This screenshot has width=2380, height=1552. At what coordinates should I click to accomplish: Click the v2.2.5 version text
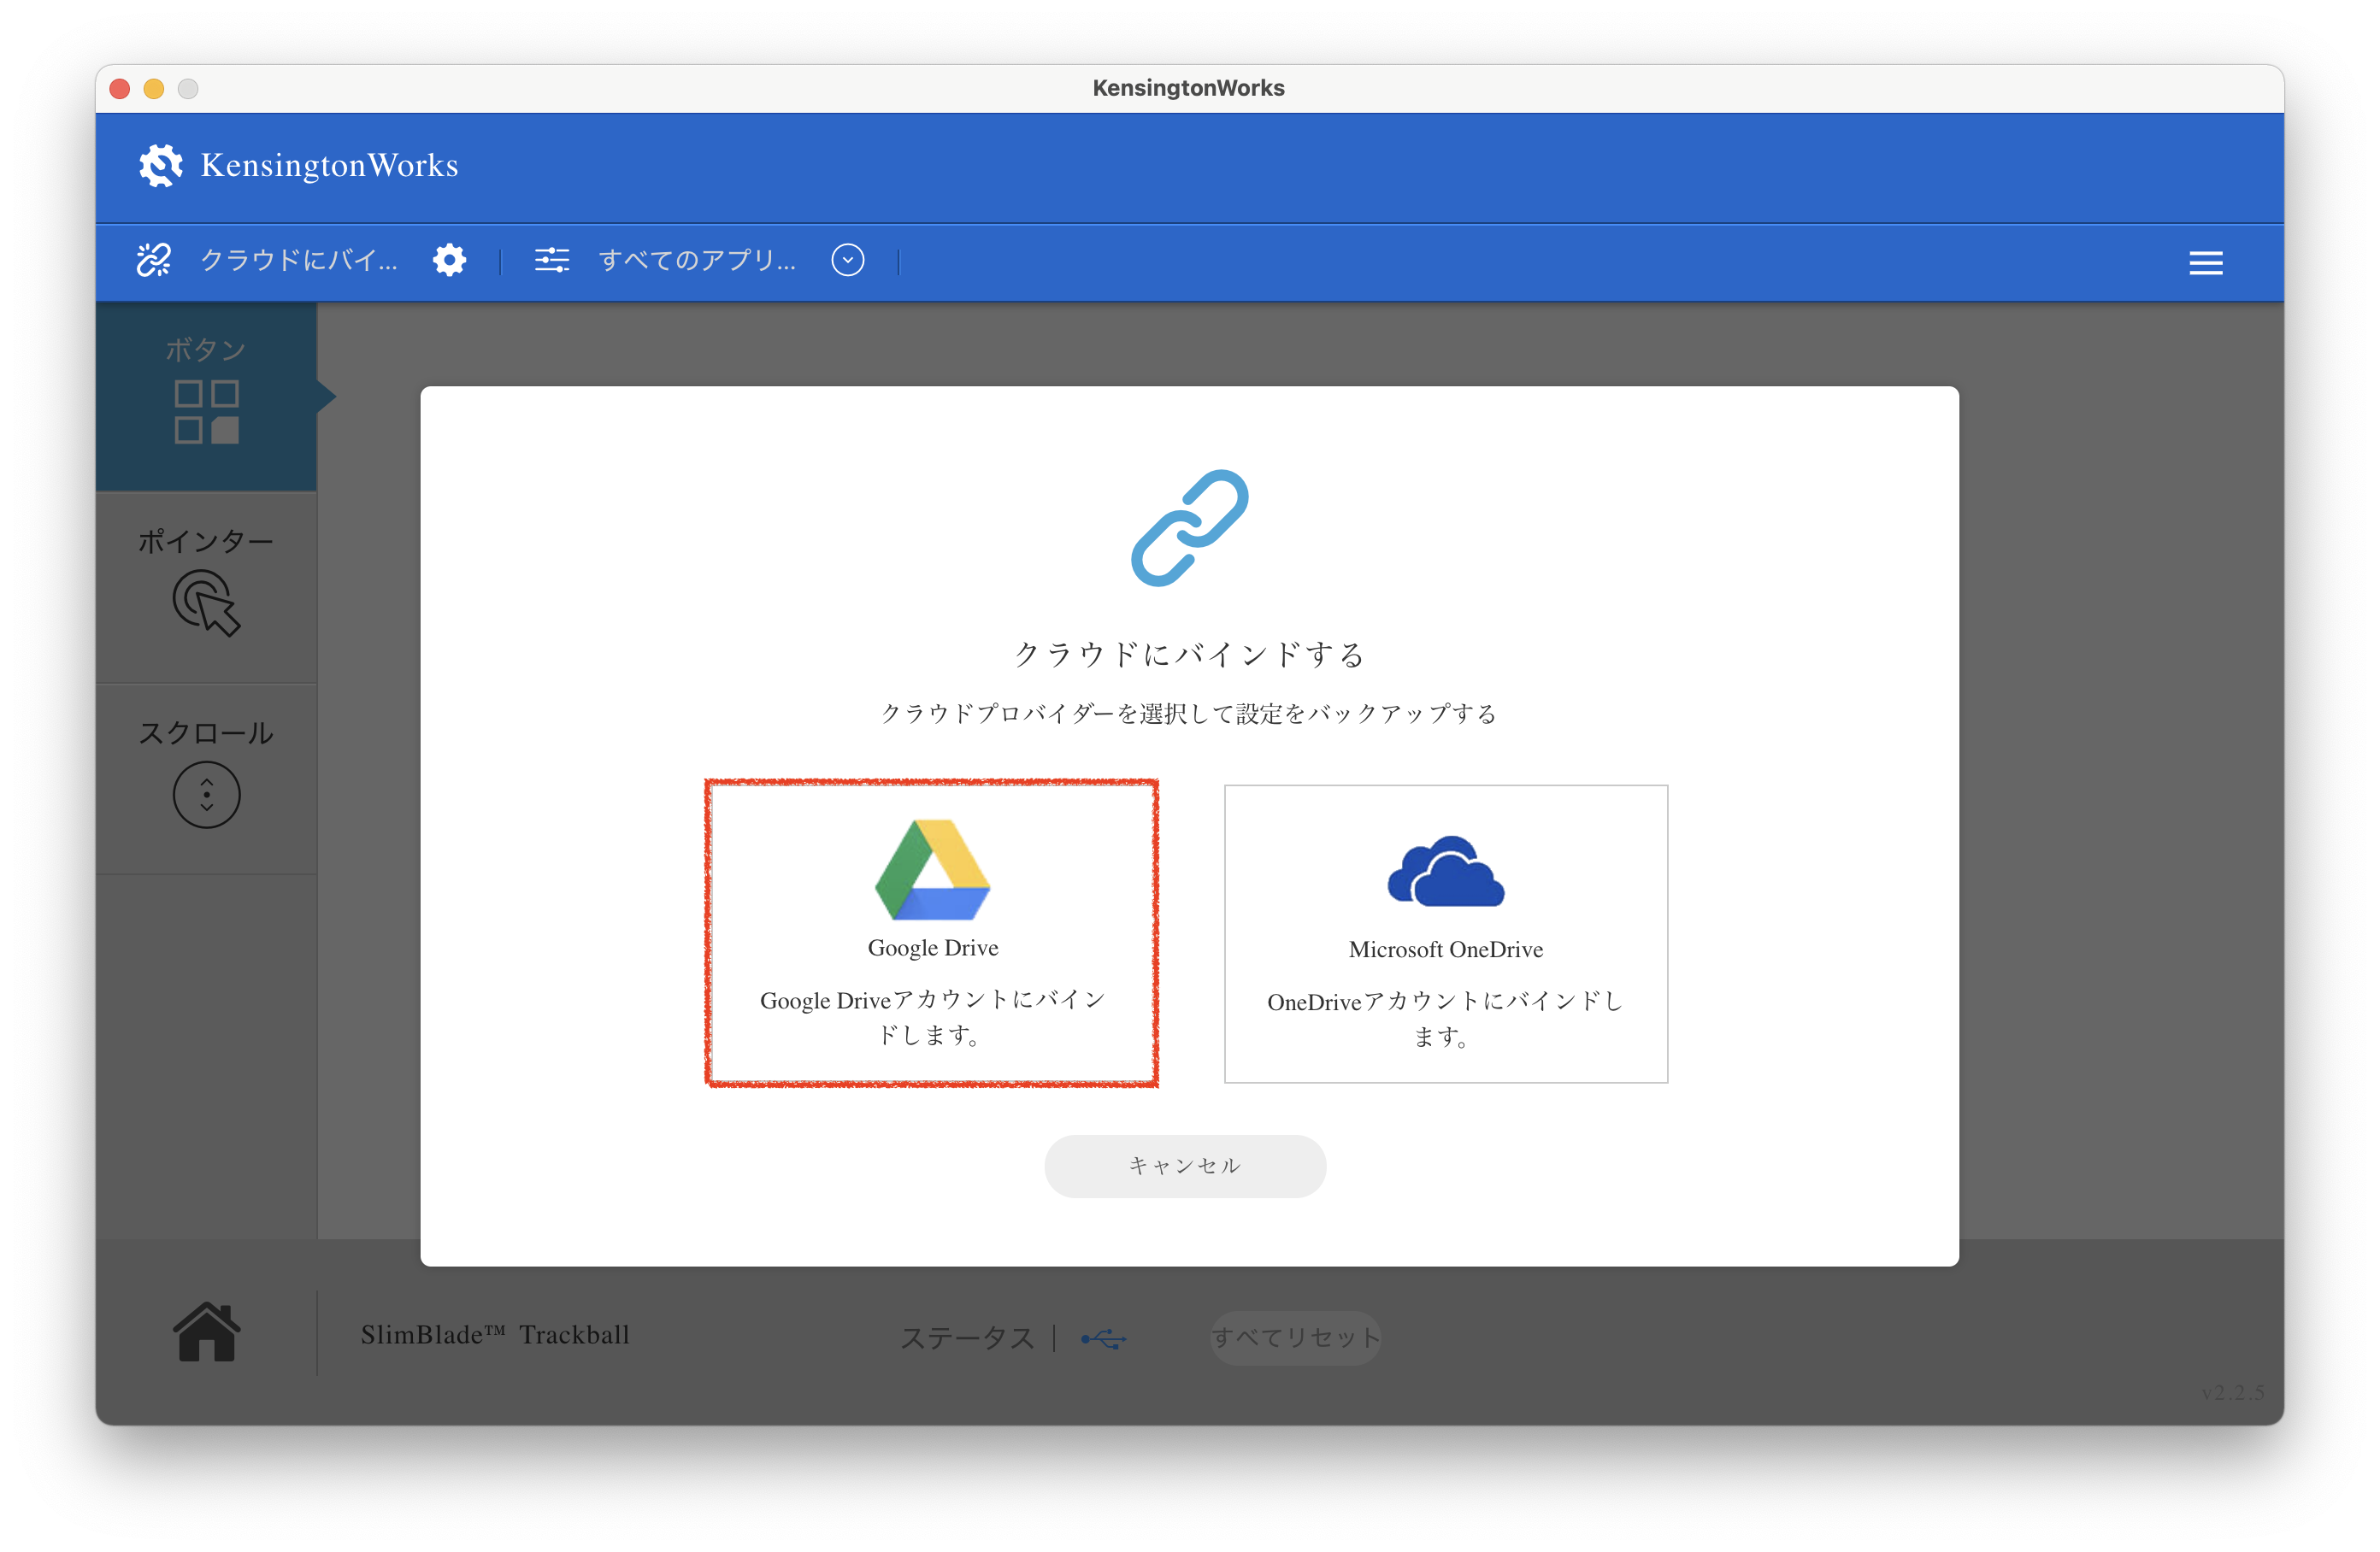2232,1392
